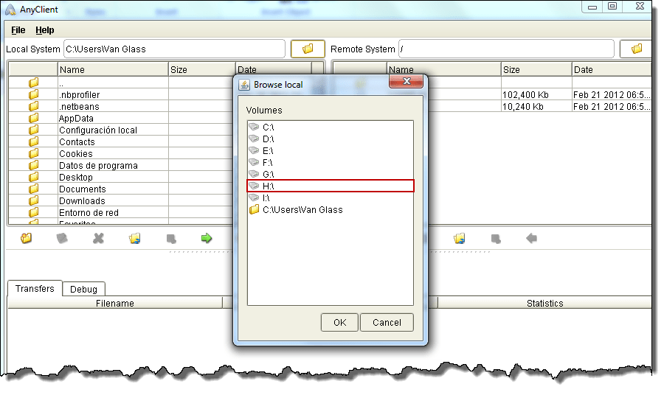Click the Remote System path field
Image resolution: width=664 pixels, height=395 pixels.
pos(506,49)
